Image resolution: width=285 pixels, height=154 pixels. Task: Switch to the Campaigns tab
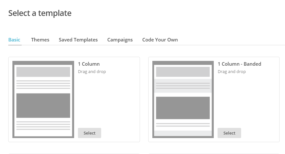click(x=120, y=40)
